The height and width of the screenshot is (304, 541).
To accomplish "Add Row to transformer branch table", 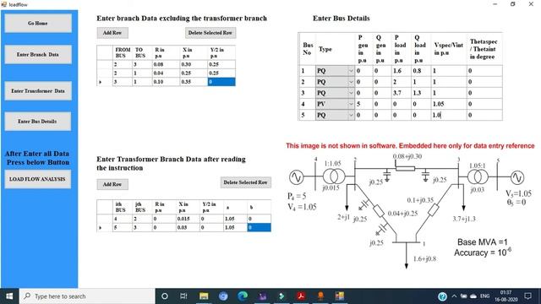I will click(112, 184).
